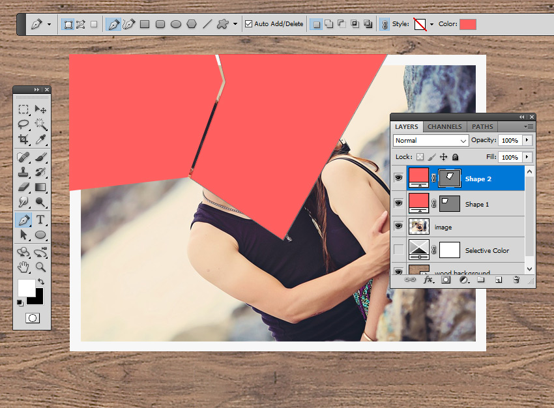This screenshot has height=408, width=554.
Task: Uncheck Auto Add/Delete checkbox
Action: tap(248, 24)
